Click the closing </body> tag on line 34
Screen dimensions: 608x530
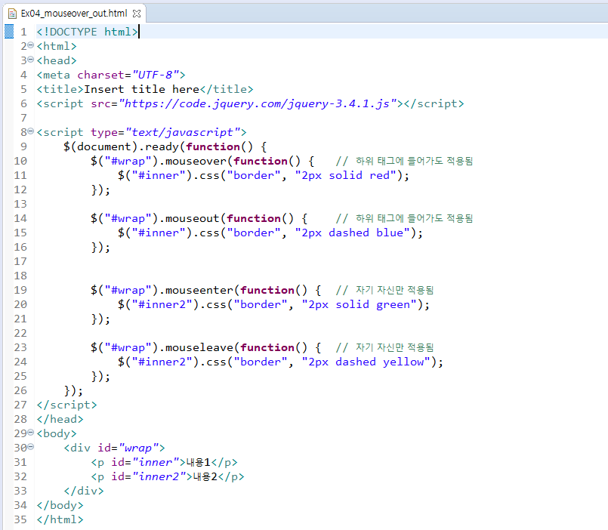[60, 505]
